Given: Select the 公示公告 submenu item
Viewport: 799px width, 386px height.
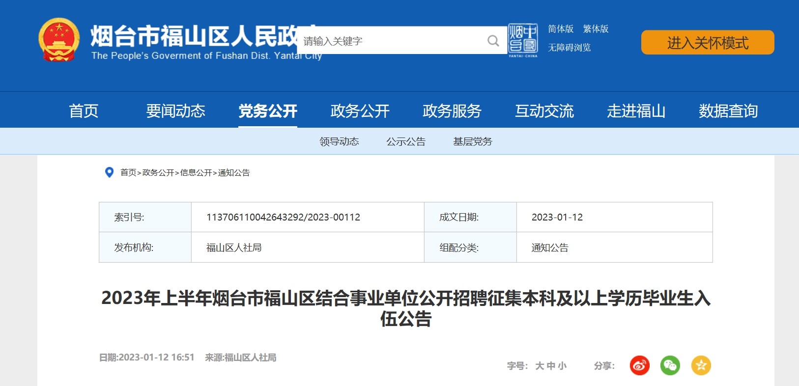Looking at the screenshot, I should point(406,141).
